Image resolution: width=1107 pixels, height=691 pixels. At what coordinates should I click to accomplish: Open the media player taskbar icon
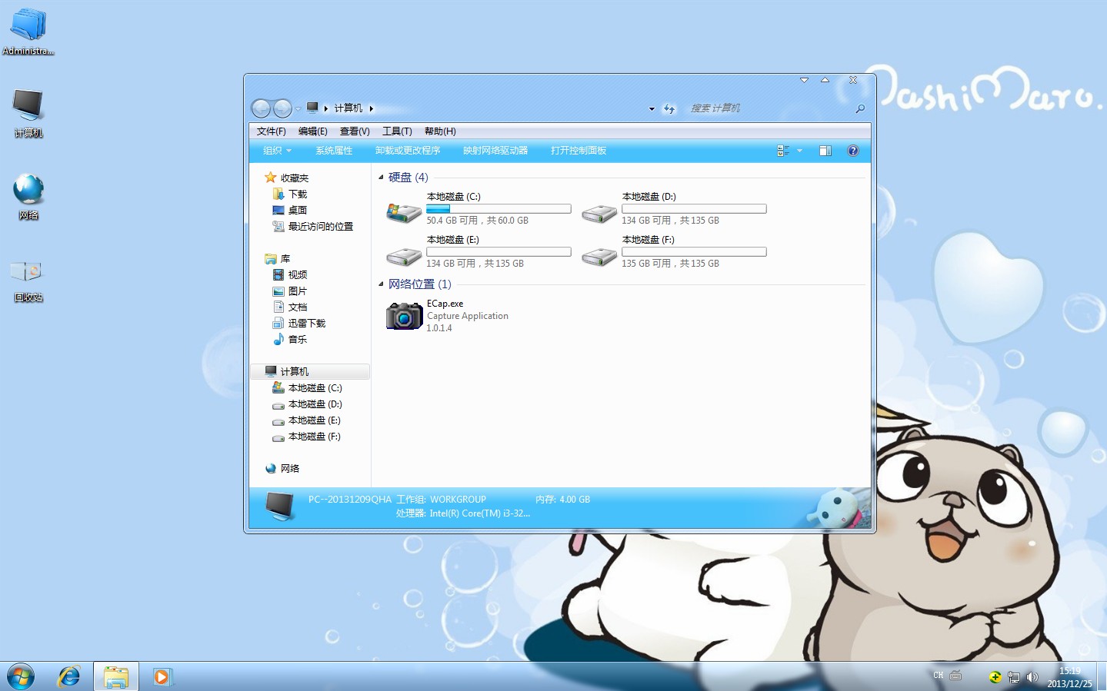pos(162,676)
